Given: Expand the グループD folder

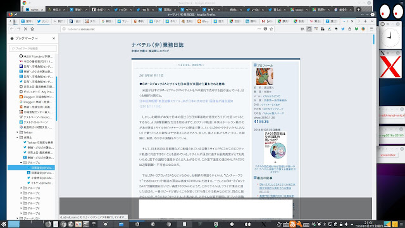Looking at the screenshot, I should [22, 198].
